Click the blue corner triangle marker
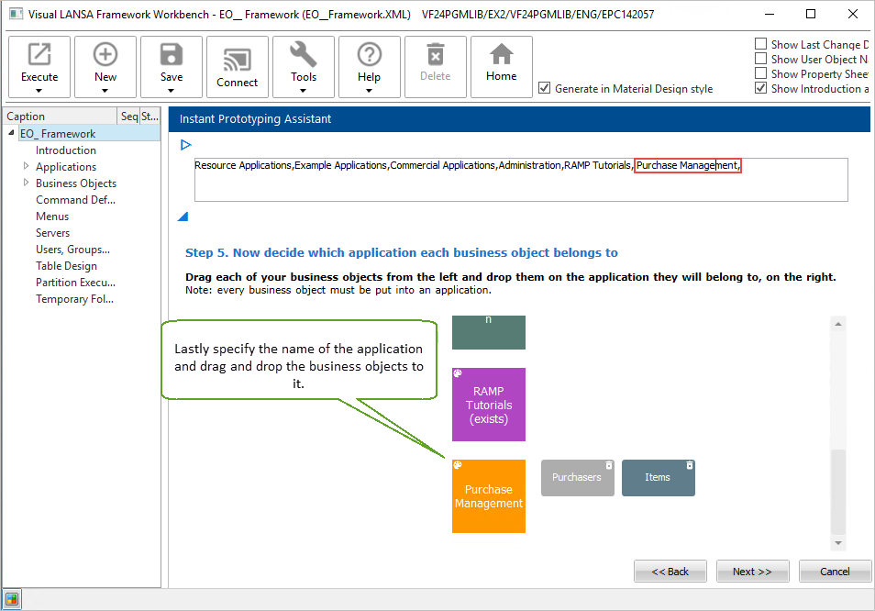Viewport: 875px width, 611px height. click(x=183, y=217)
